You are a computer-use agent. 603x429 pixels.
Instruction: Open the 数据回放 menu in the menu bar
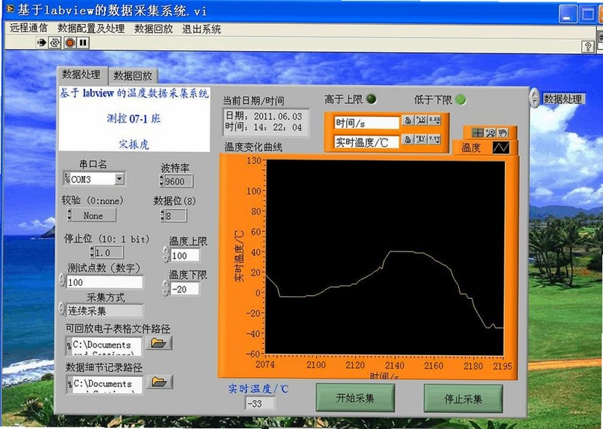coord(153,29)
